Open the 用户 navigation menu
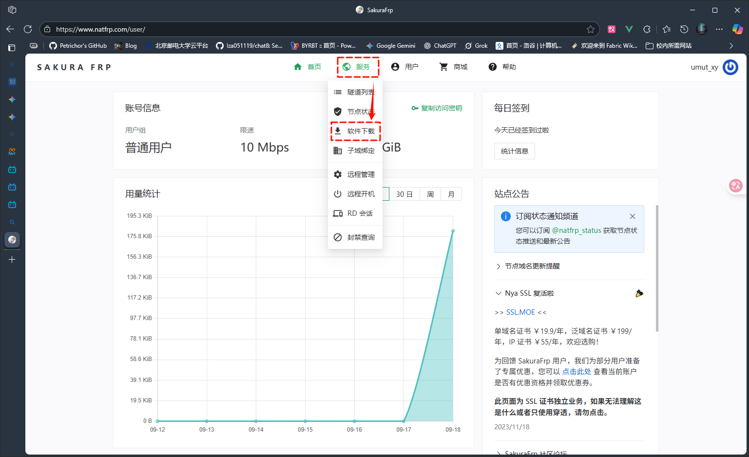This screenshot has height=457, width=749. tap(405, 67)
